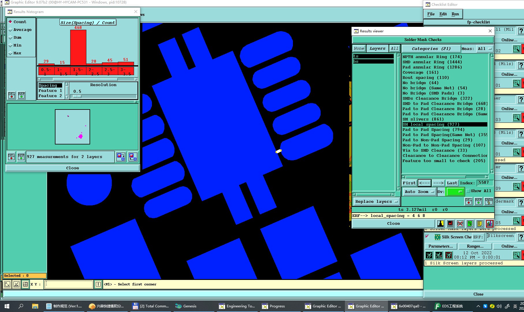Click XY coordinate input field

click(69, 284)
